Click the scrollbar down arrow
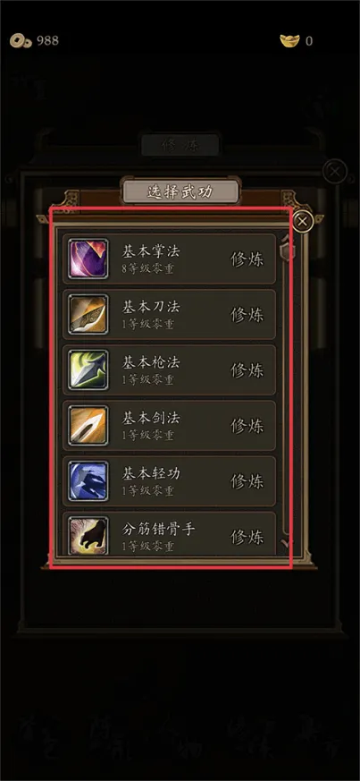The height and width of the screenshot is (781, 360). (288, 543)
